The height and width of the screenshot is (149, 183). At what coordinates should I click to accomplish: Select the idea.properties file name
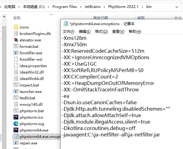(x=33, y=66)
